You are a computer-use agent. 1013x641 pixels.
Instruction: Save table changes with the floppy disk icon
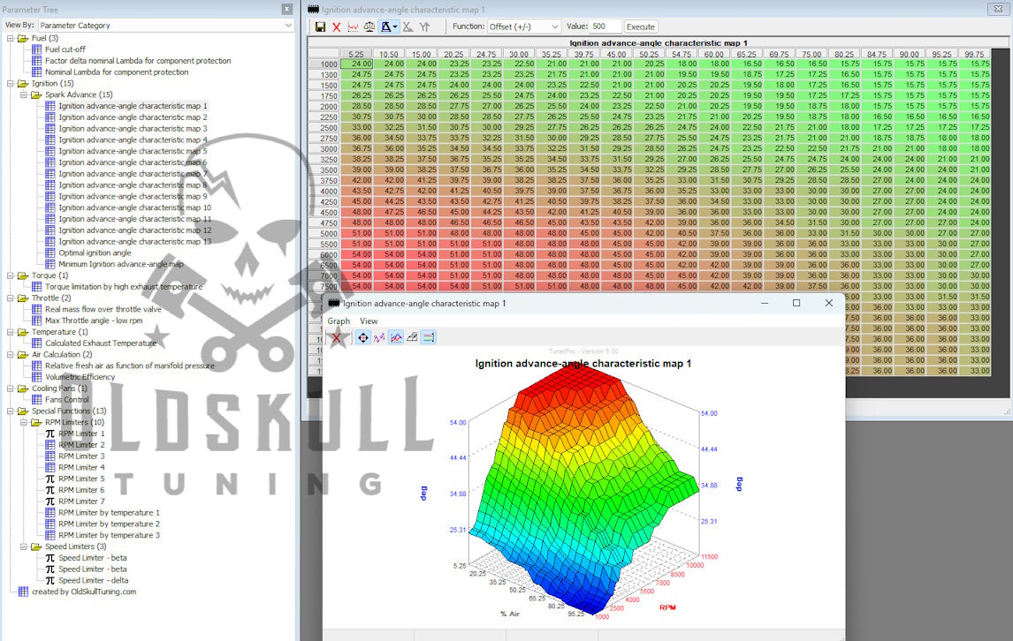(x=320, y=26)
